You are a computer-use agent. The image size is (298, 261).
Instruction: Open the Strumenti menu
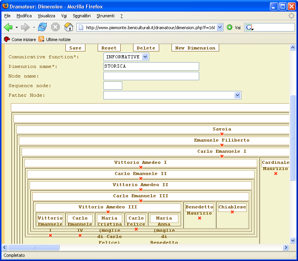pyautogui.click(x=105, y=16)
